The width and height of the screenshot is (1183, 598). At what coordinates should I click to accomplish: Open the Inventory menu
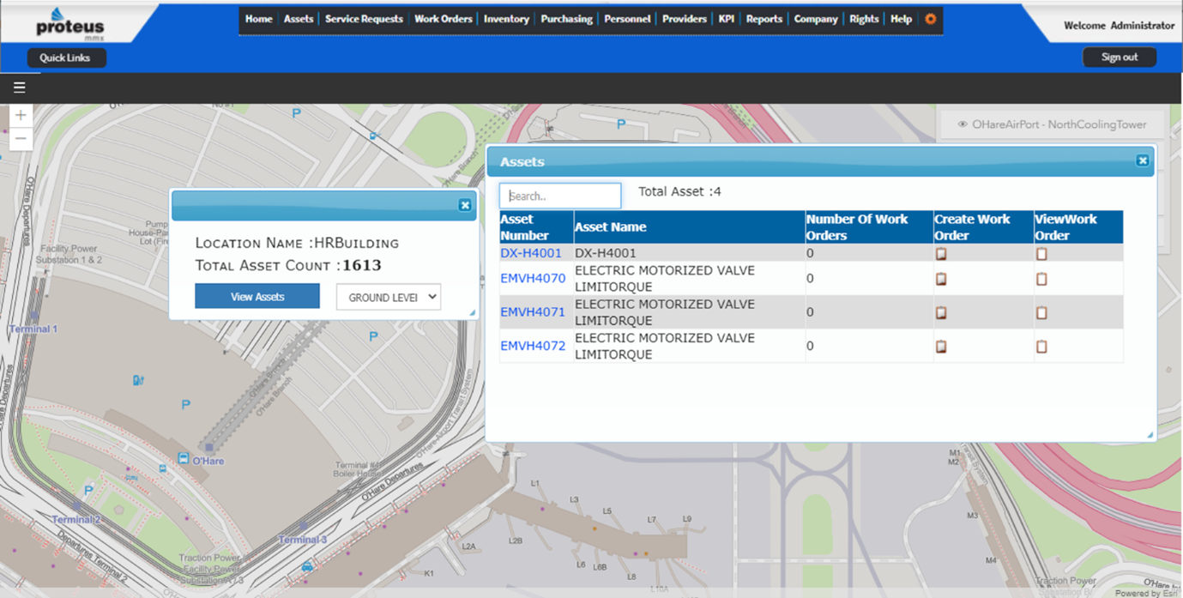[x=506, y=19]
